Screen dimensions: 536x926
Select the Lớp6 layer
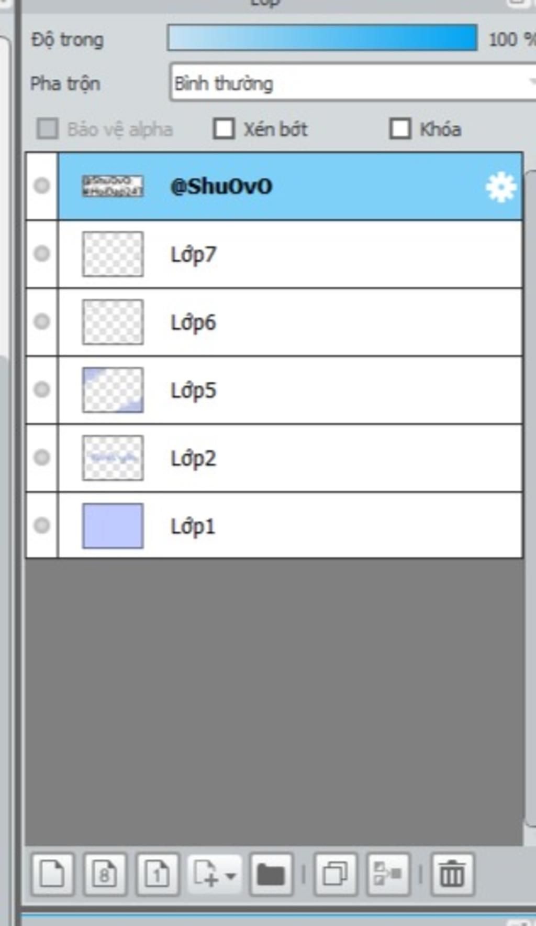click(x=291, y=322)
